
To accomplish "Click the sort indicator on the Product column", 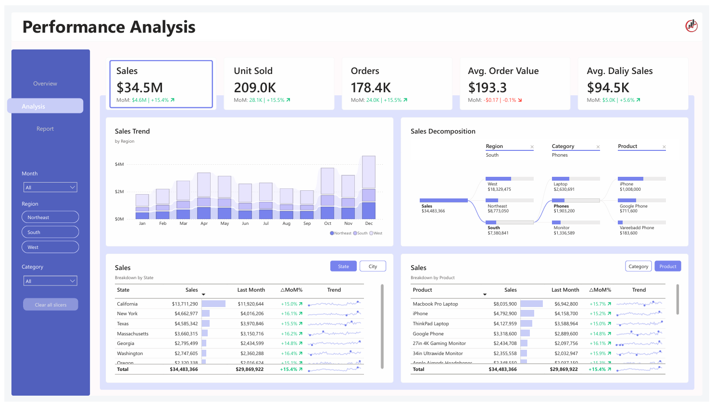I will (485, 294).
